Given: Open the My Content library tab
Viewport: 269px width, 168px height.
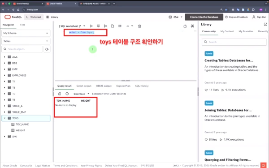Looking at the screenshot, I should 227,31.
